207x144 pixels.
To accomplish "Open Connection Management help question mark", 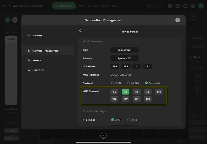I will [x=178, y=20].
